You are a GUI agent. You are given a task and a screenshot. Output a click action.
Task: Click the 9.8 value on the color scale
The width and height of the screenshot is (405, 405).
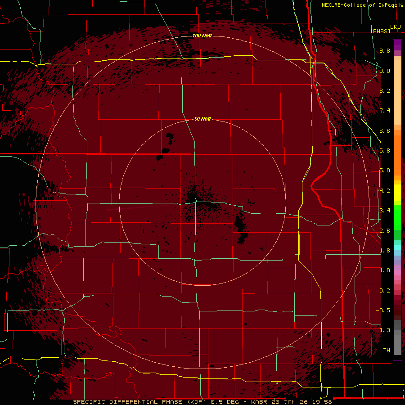[x=385, y=51]
